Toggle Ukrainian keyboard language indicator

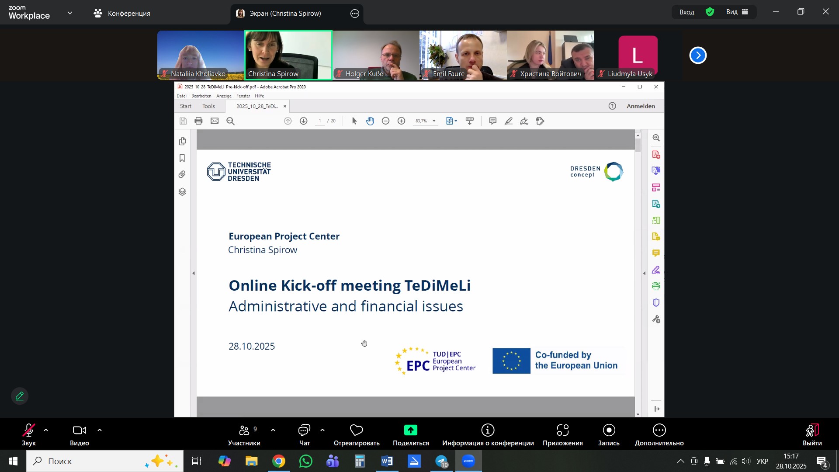pos(762,462)
